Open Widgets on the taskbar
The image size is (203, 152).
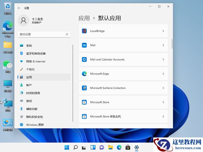point(93,147)
